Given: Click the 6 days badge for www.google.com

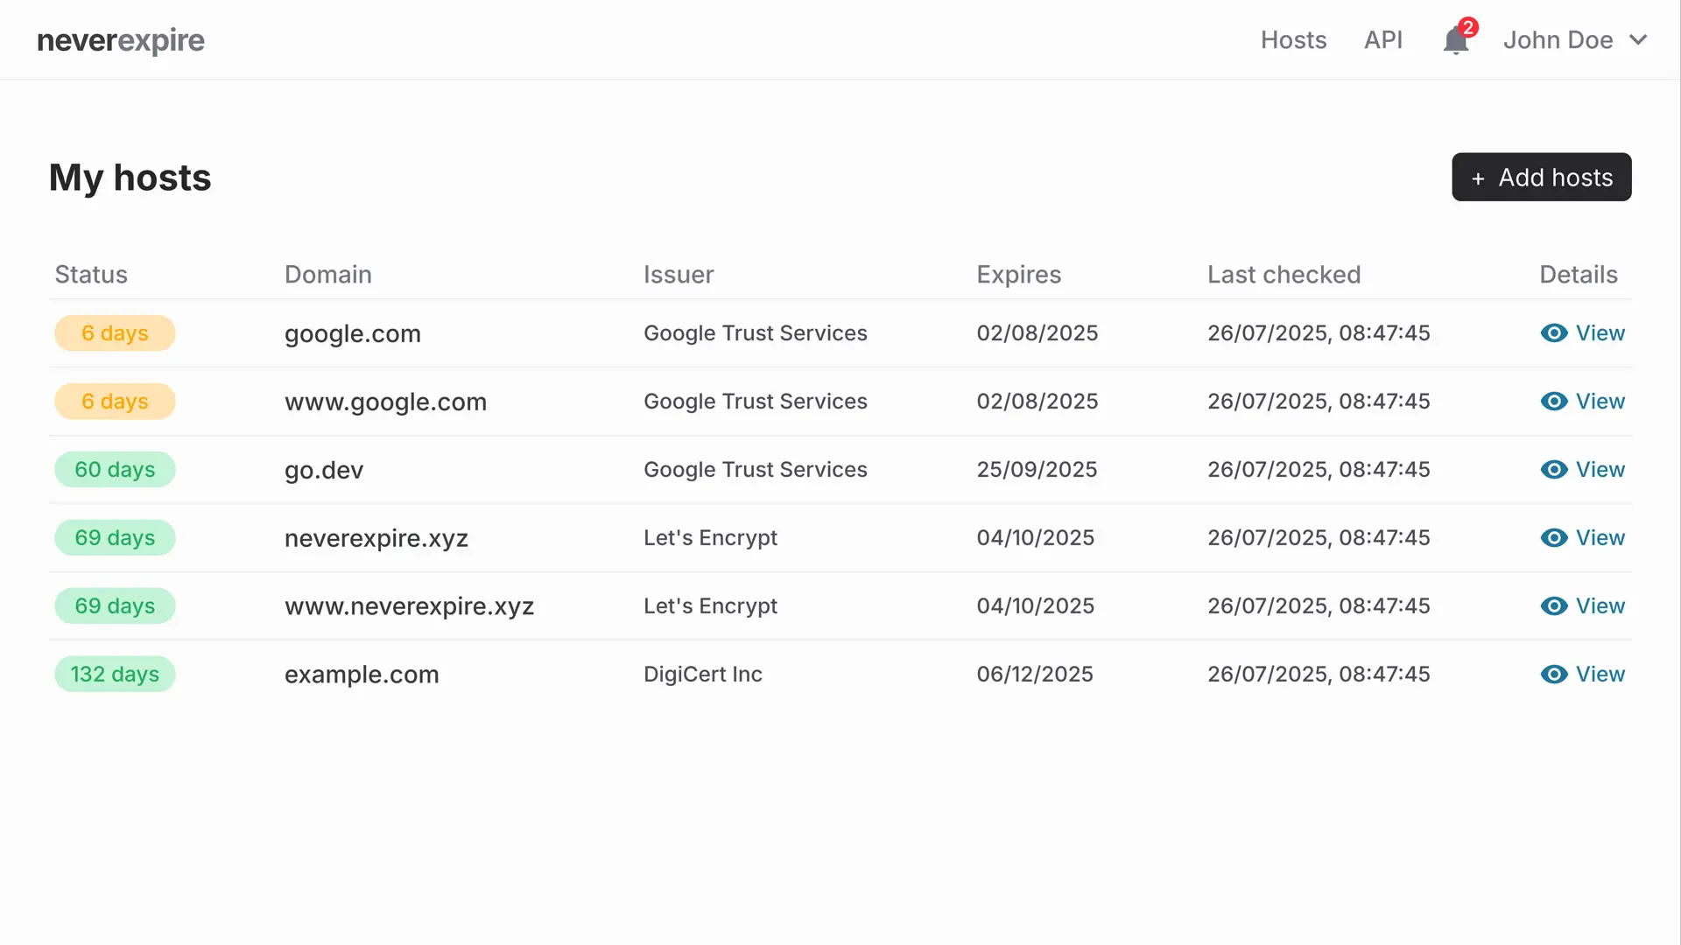Looking at the screenshot, I should pos(115,402).
